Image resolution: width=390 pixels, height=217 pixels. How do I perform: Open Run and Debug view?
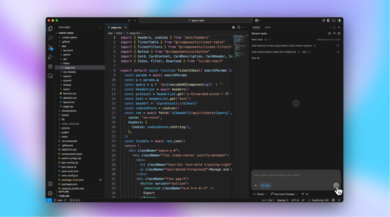50,57
